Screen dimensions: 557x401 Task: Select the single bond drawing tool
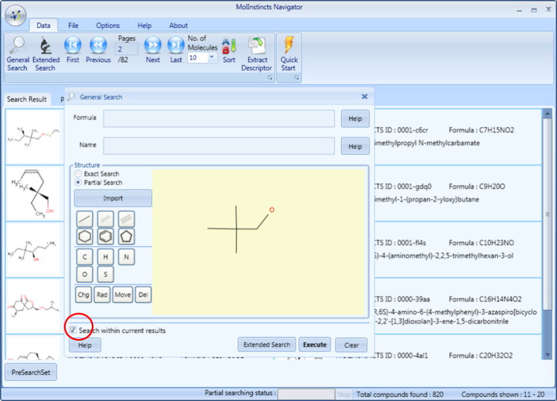pos(85,219)
